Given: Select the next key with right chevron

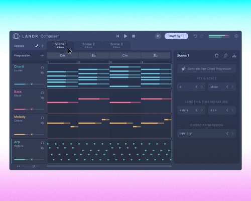Looking at the screenshot, I should click(202, 87).
